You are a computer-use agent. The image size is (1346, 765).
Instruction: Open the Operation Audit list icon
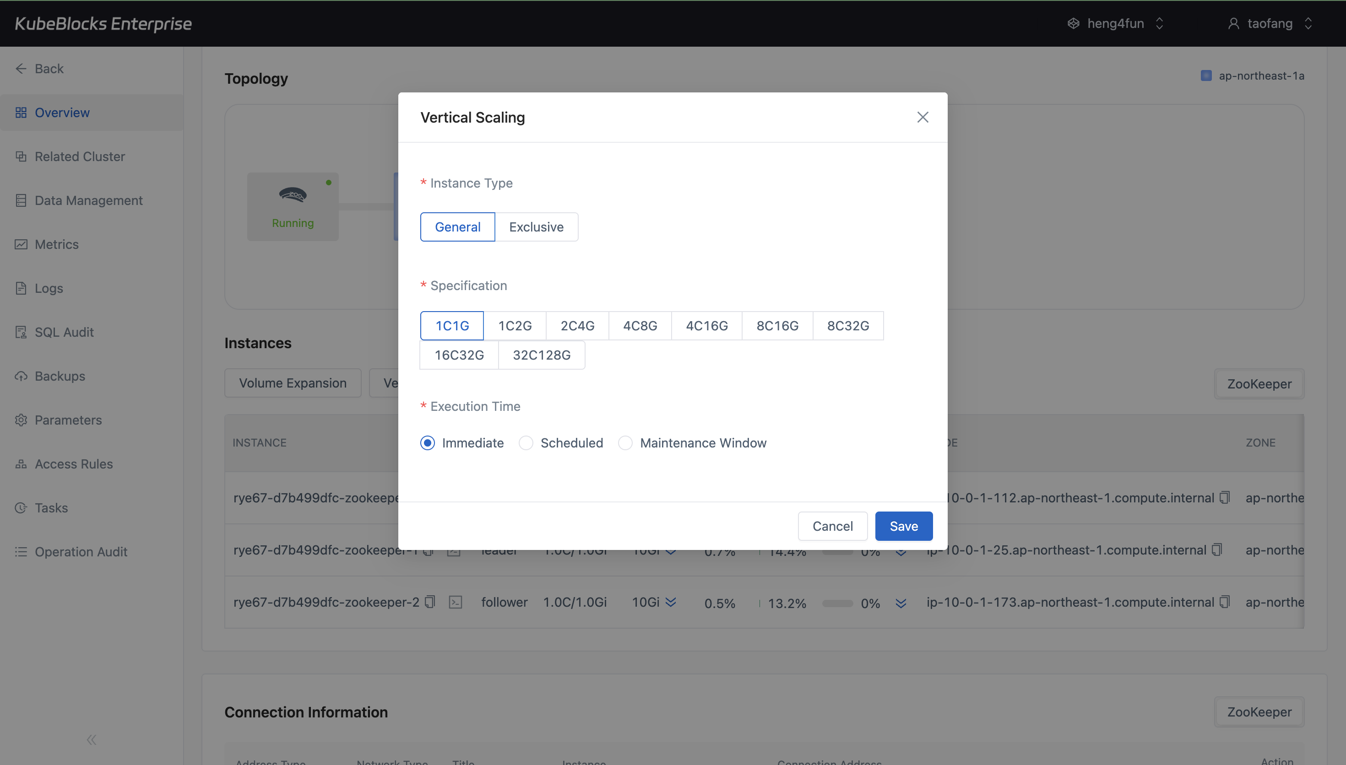click(x=21, y=552)
